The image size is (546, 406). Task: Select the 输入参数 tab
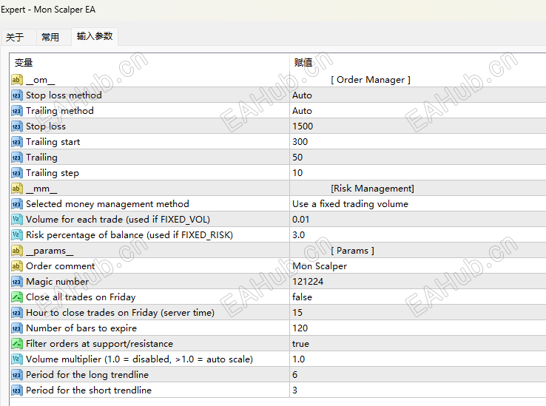coord(95,36)
